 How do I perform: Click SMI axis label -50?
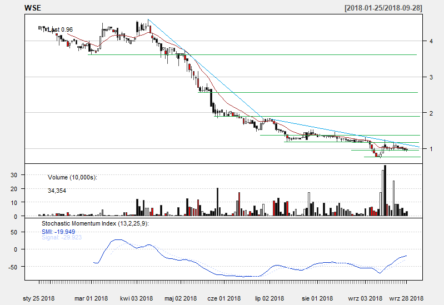pos(13,267)
